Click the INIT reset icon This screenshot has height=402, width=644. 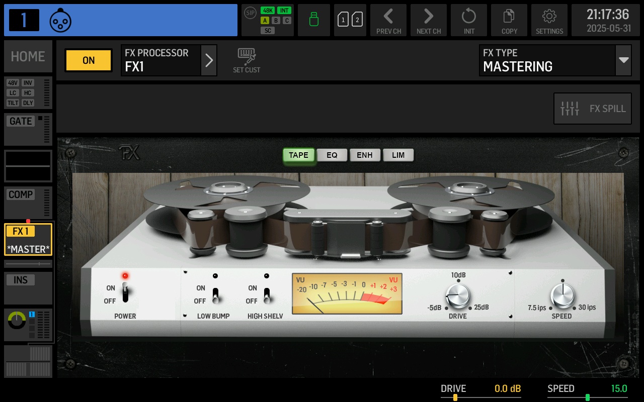pyautogui.click(x=469, y=20)
